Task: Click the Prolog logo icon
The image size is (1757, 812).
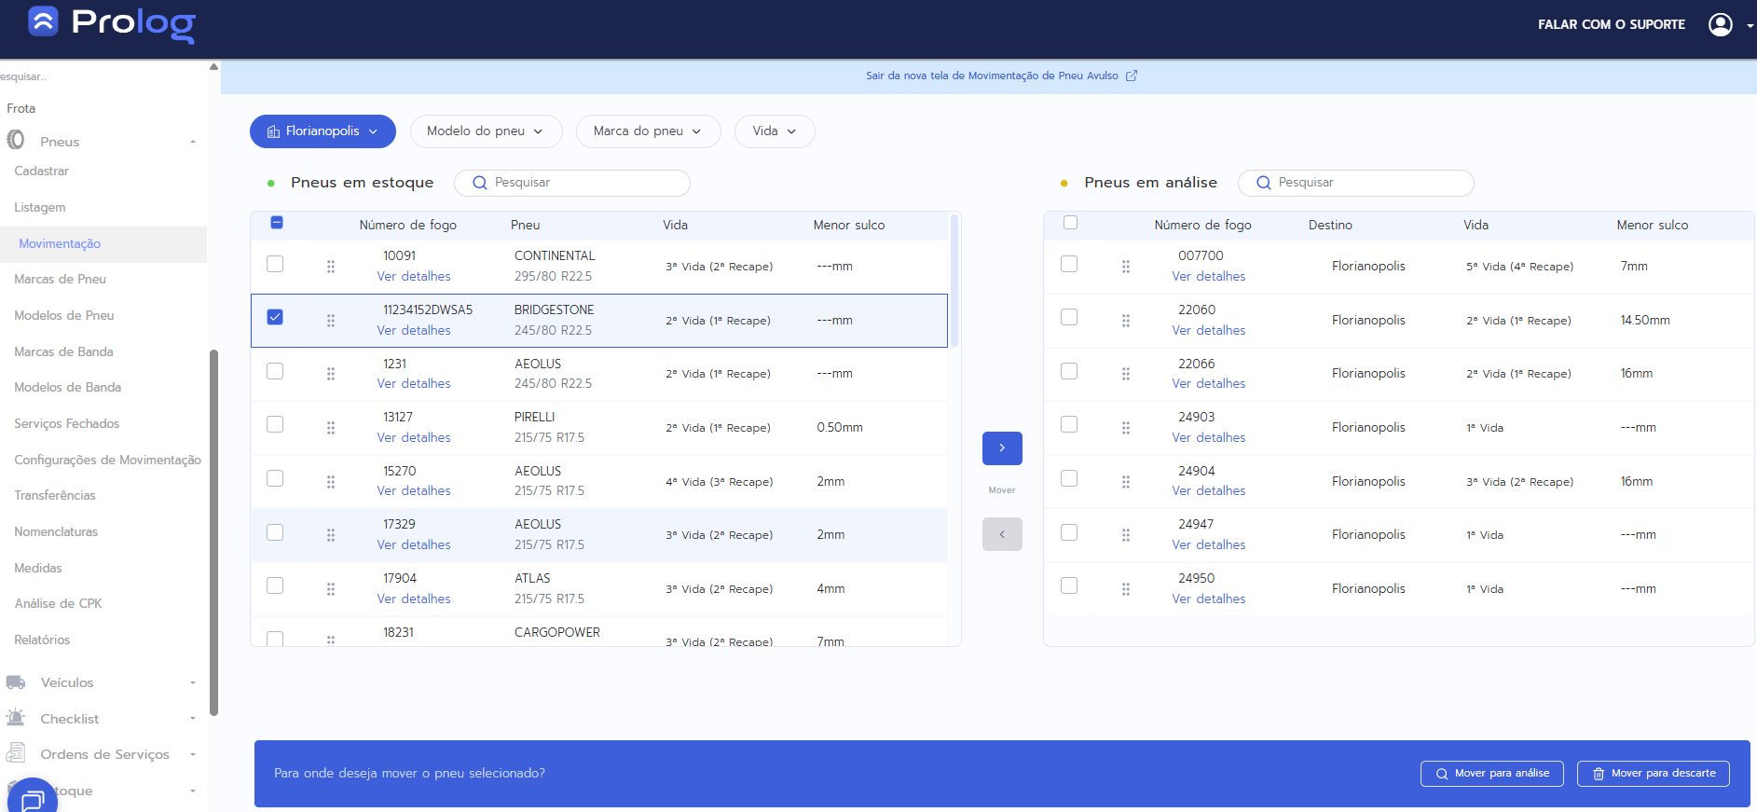Action: [43, 21]
